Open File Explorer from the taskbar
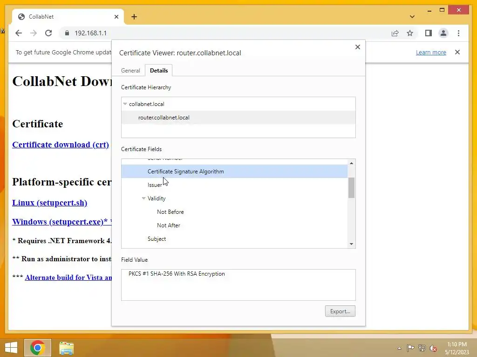477x357 pixels. 66,348
